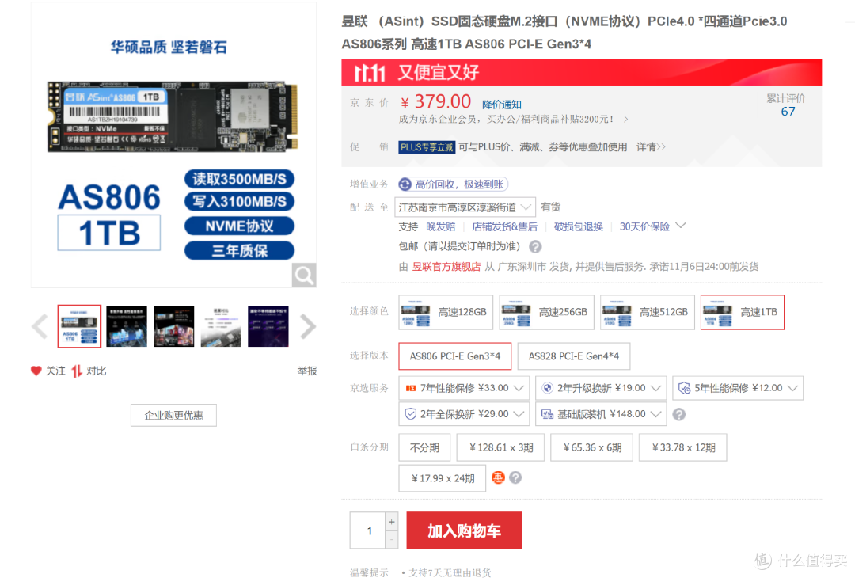The height and width of the screenshot is (578, 855).
Task: Select ¥128.61 x 3期 installment
Action: click(500, 447)
